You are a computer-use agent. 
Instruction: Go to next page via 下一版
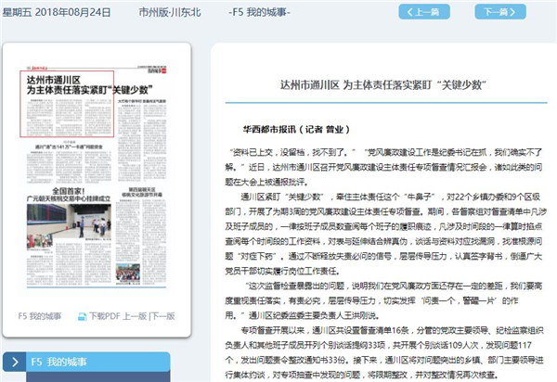tap(162, 316)
